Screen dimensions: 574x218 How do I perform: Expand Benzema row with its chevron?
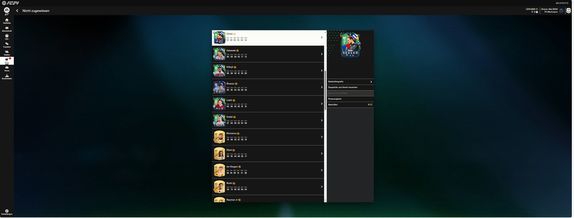pyautogui.click(x=322, y=137)
